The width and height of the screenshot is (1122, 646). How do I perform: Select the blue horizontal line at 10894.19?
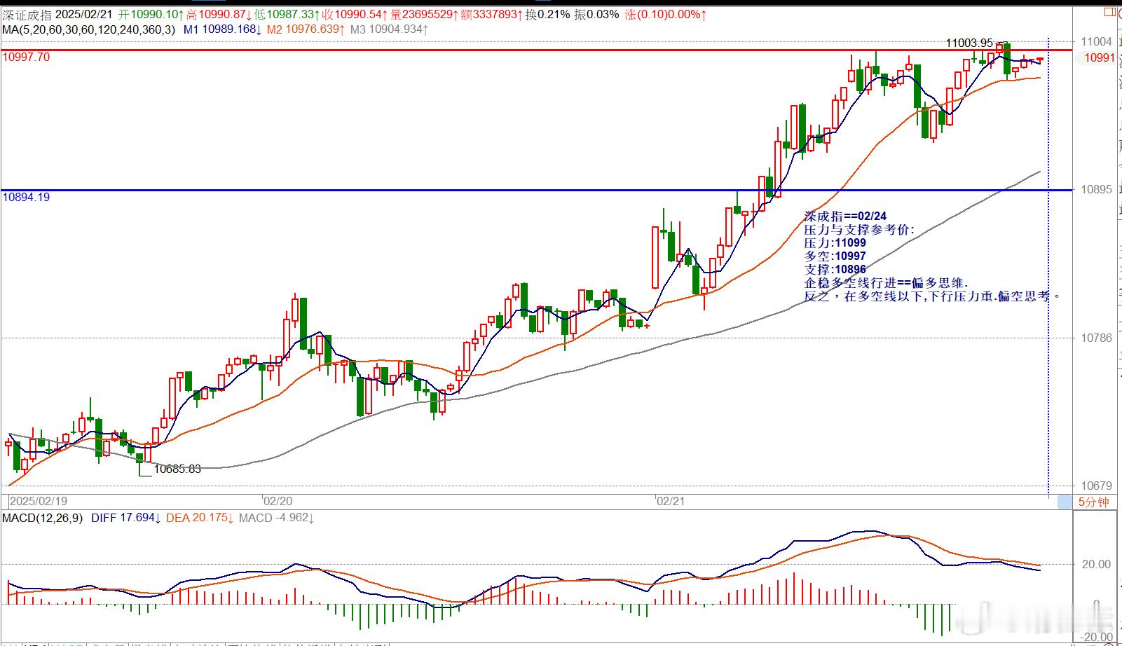pyautogui.click(x=536, y=190)
